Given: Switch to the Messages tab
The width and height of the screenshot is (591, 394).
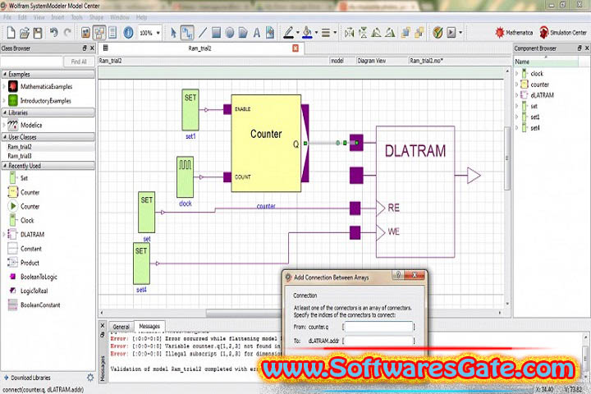Looking at the screenshot, I should click(149, 326).
